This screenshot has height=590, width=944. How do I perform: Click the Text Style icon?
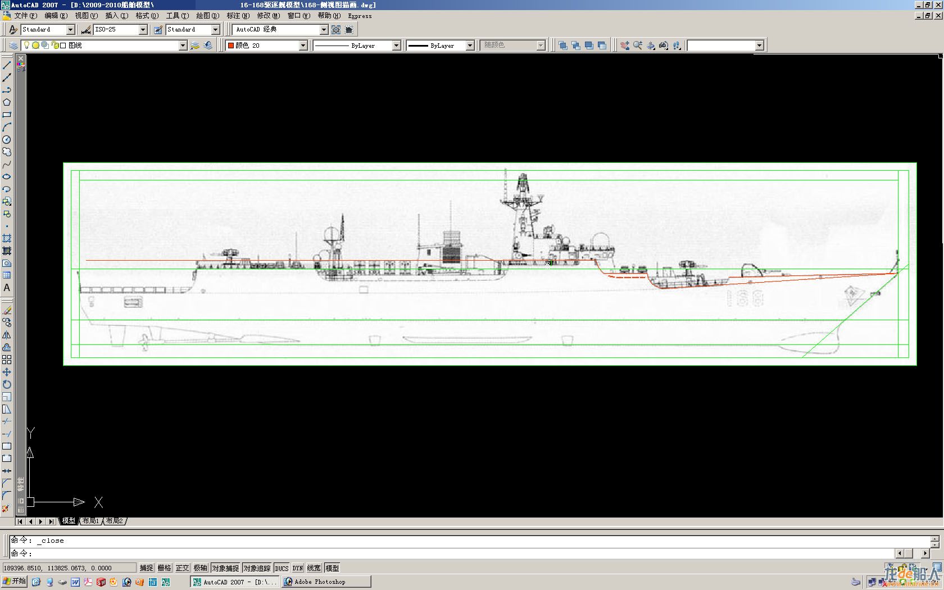coord(13,29)
